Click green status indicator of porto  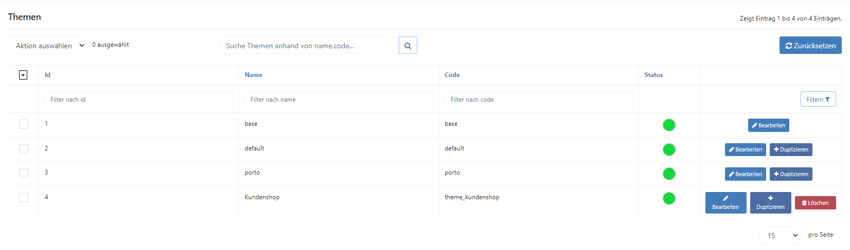669,174
